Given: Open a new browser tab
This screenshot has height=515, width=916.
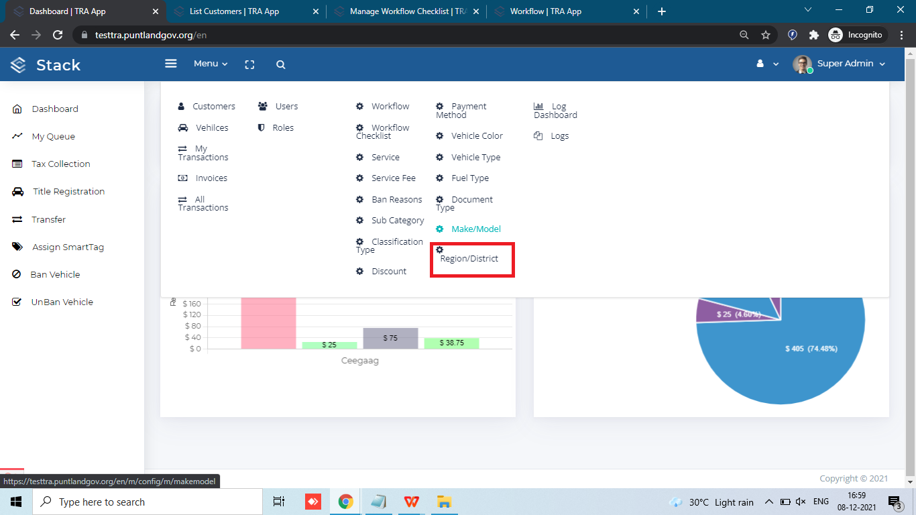Looking at the screenshot, I should (662, 11).
